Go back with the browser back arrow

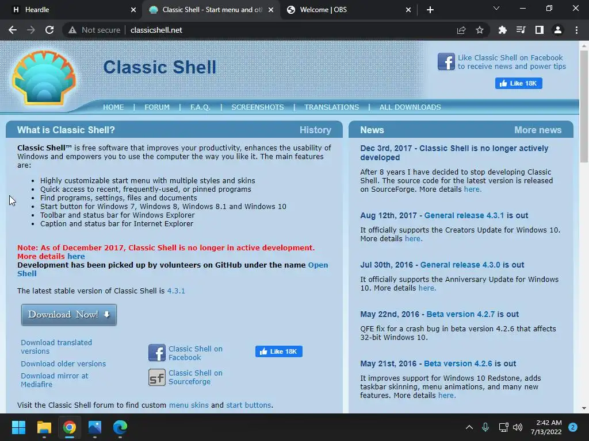pyautogui.click(x=13, y=30)
